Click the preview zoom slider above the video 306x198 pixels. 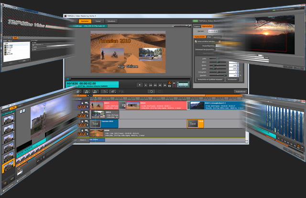(182, 26)
